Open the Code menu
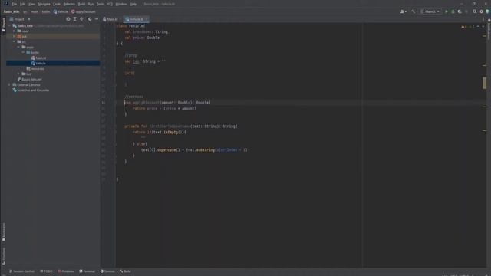Image resolution: width=491 pixels, height=276 pixels. [x=57, y=4]
